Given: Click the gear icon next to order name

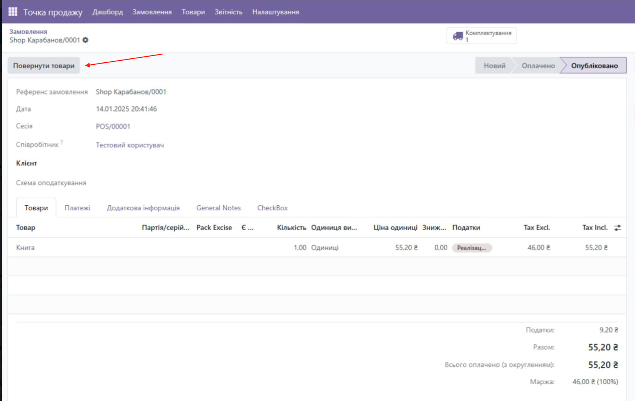Looking at the screenshot, I should (85, 40).
